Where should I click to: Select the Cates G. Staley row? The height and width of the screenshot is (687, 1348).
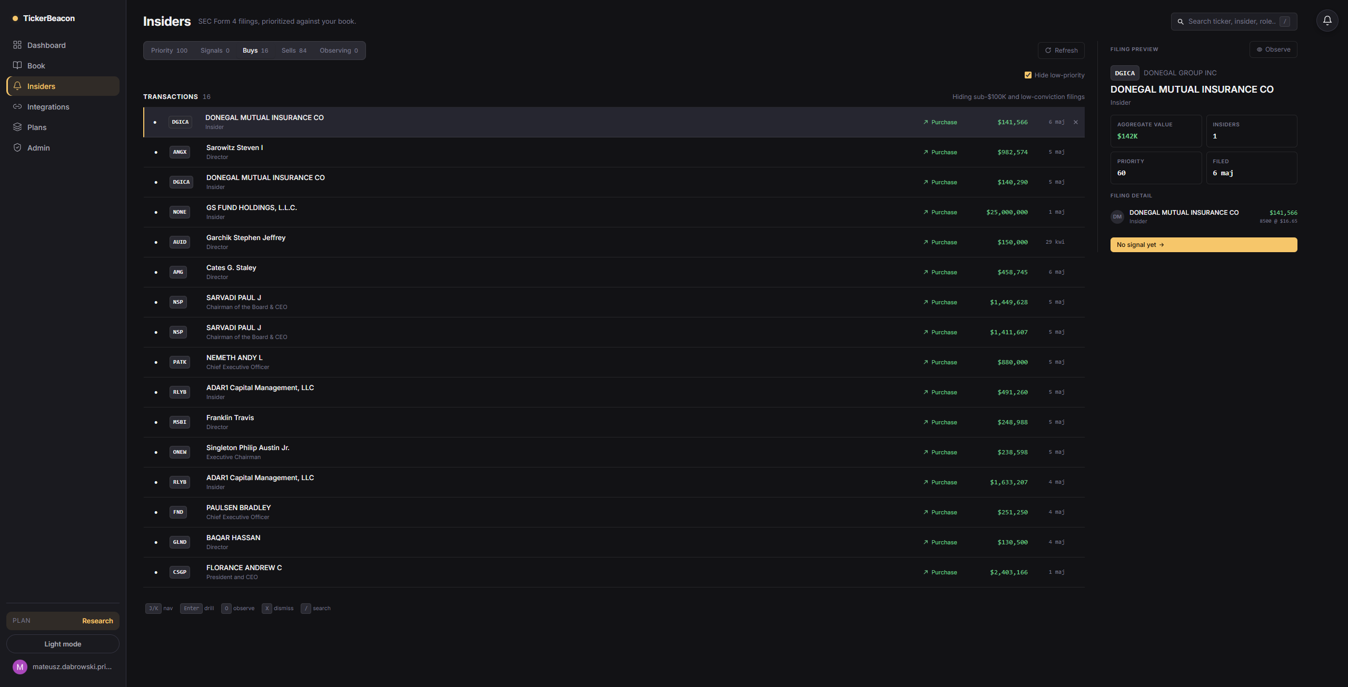[x=614, y=272]
